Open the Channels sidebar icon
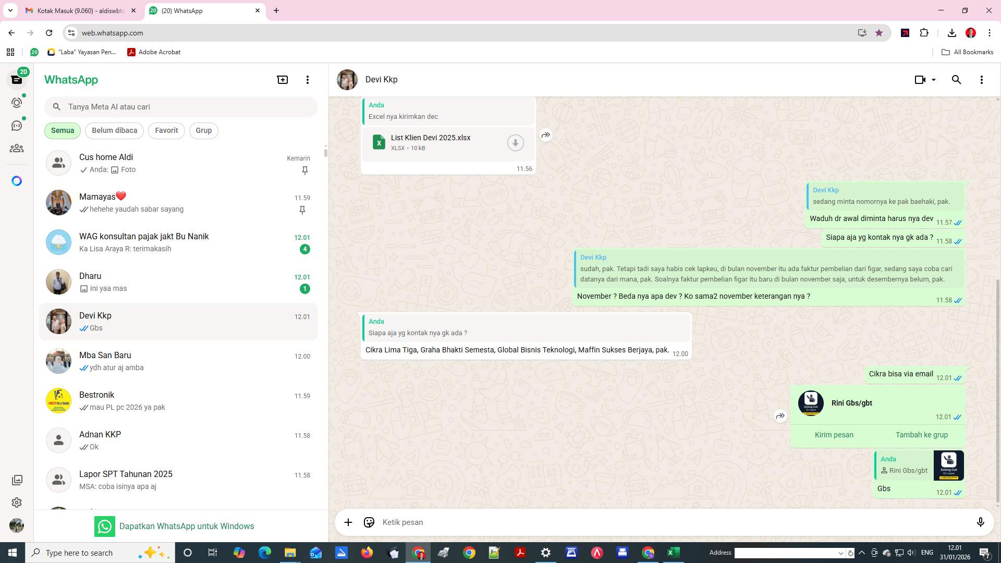The width and height of the screenshot is (1001, 563). tap(17, 125)
